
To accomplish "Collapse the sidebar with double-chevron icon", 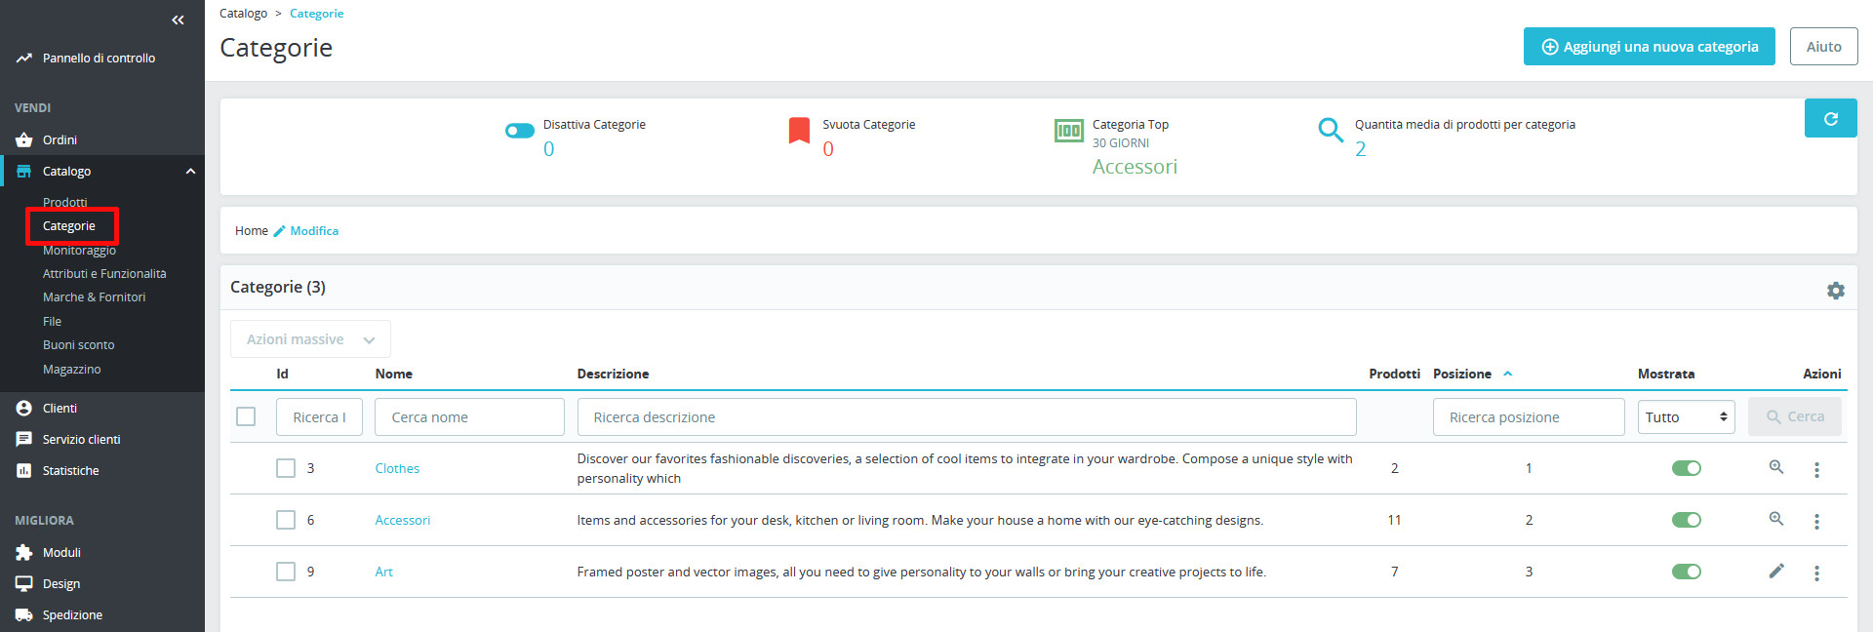I will pos(178,20).
